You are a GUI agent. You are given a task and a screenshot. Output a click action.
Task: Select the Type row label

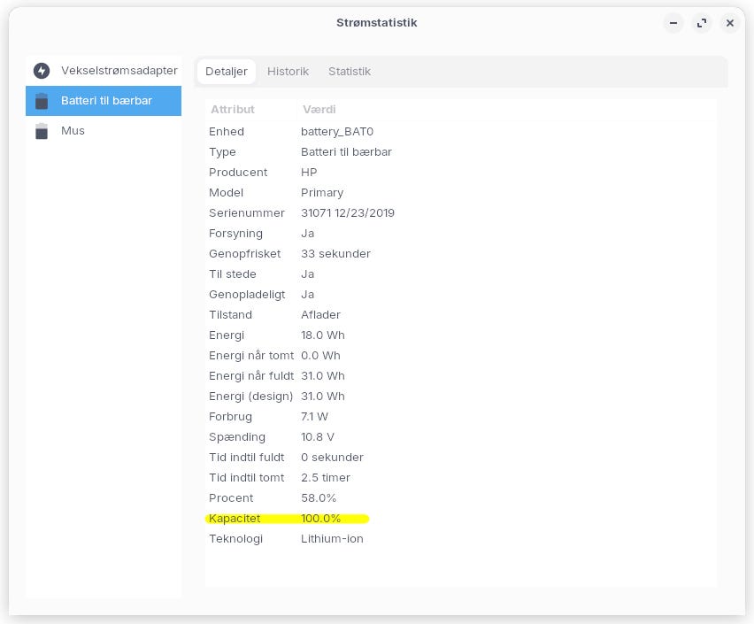tap(222, 152)
